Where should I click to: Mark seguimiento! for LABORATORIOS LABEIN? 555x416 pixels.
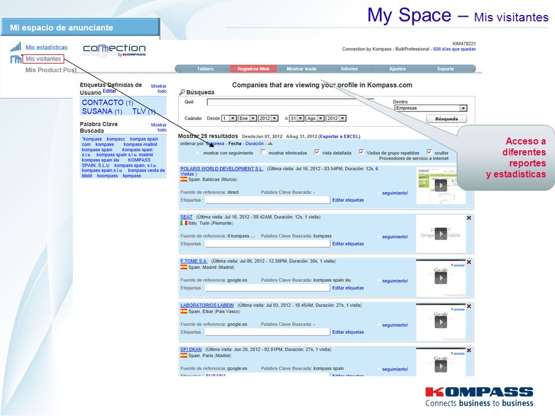[x=395, y=325]
